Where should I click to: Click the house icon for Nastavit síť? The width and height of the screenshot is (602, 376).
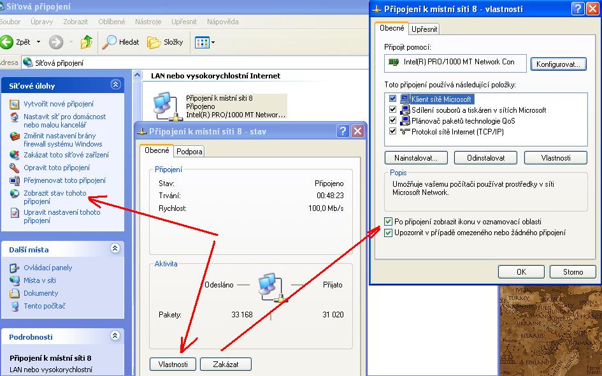pyautogui.click(x=14, y=117)
